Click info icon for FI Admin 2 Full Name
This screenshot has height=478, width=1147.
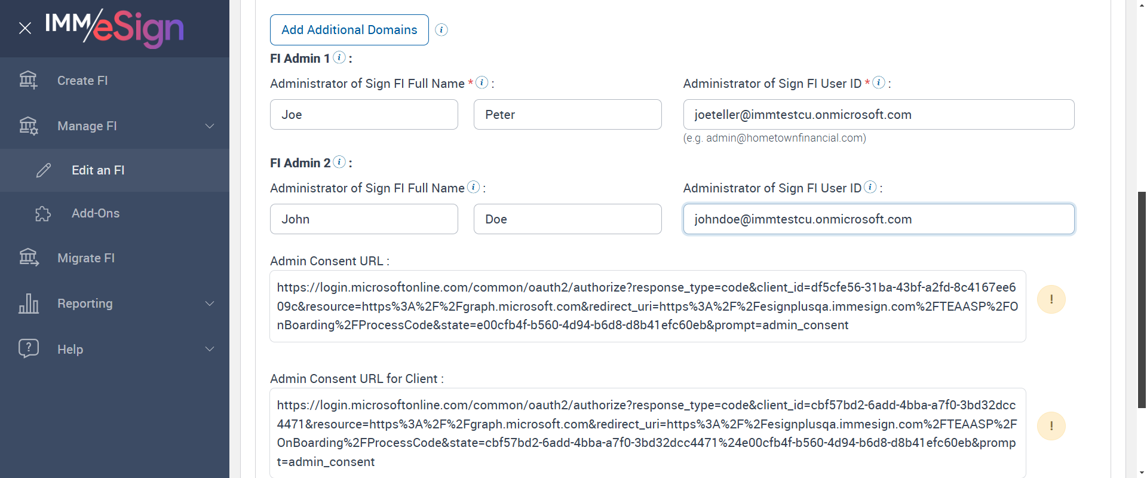(x=473, y=187)
